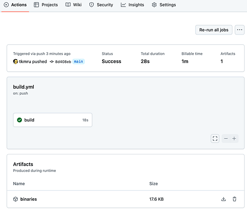The image size is (247, 211).
Task: Open the three-dots more options menu
Action: point(240,30)
